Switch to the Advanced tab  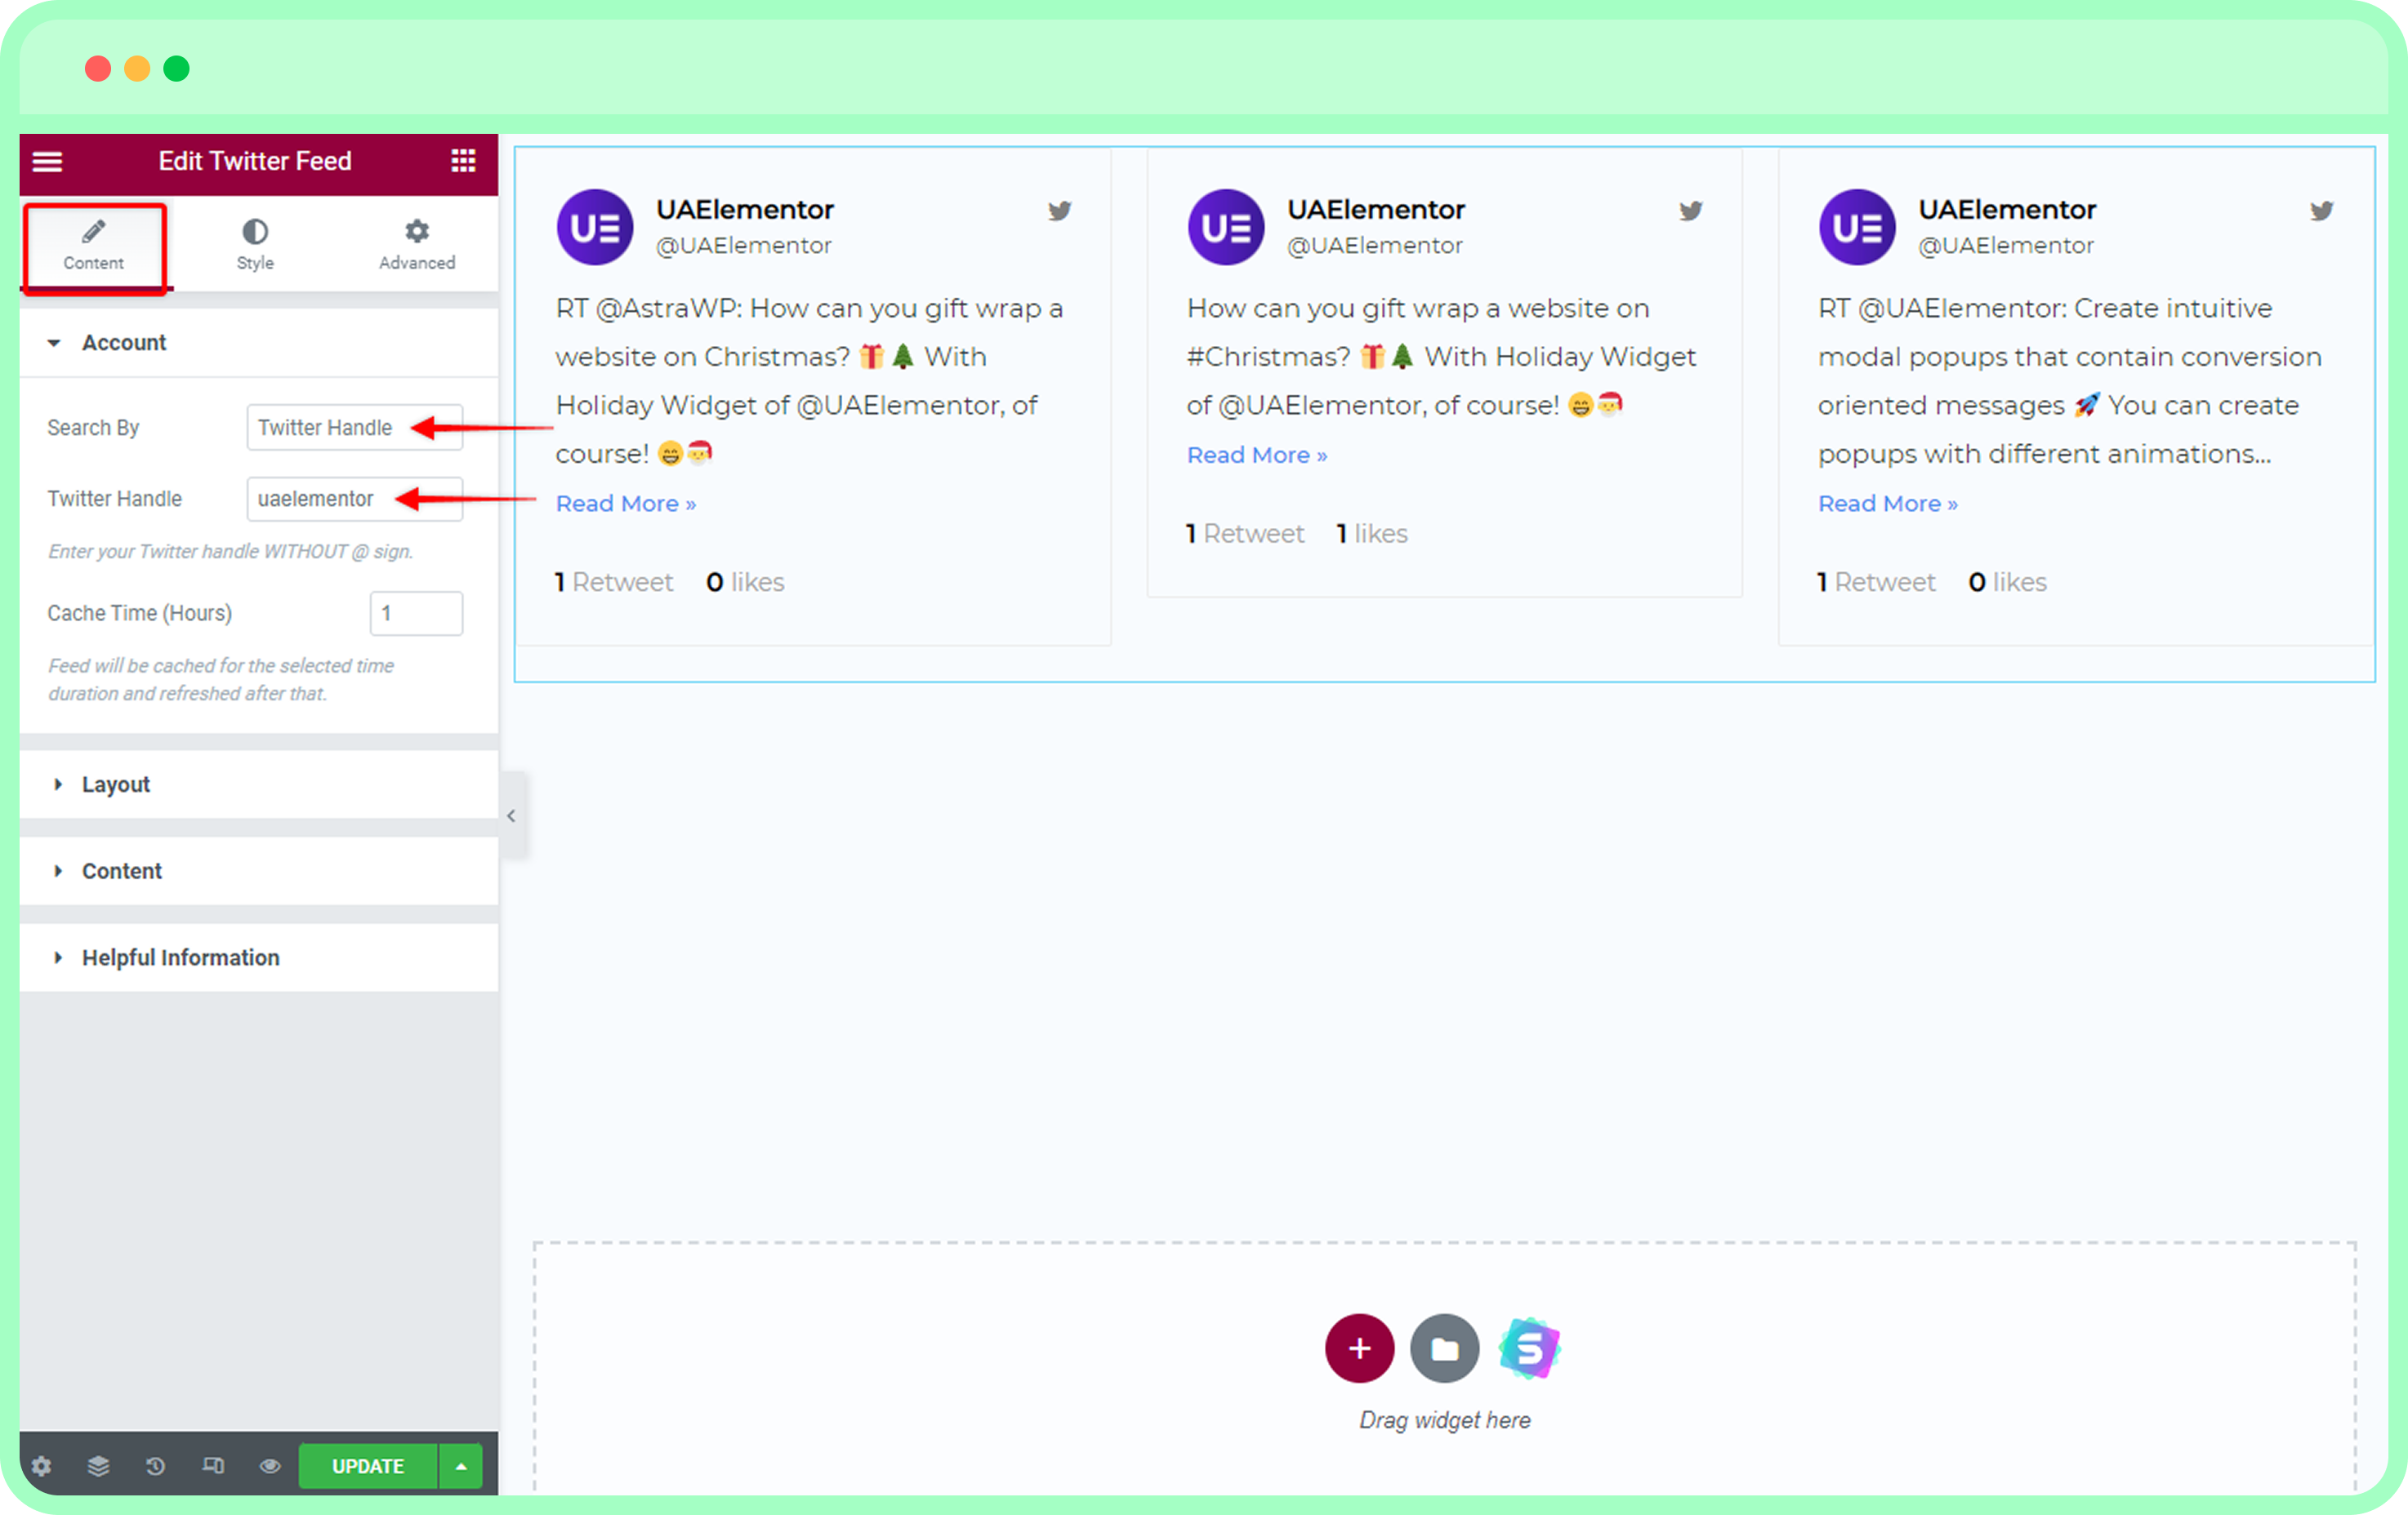click(x=417, y=245)
